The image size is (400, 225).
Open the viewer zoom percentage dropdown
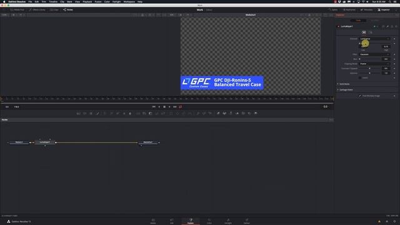coord(4,15)
